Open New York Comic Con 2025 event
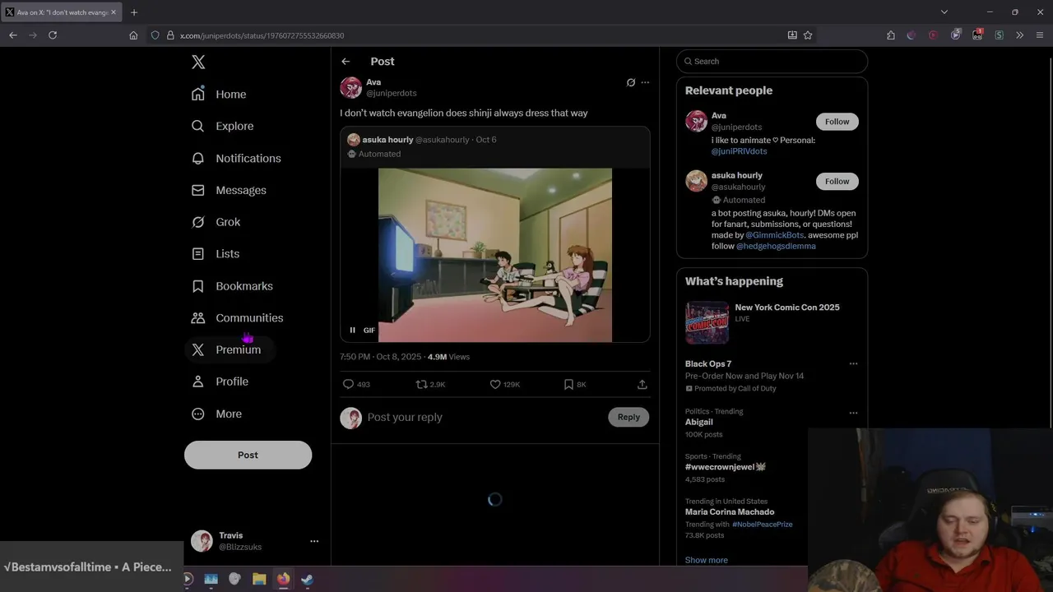Image resolution: width=1053 pixels, height=592 pixels. click(x=772, y=321)
